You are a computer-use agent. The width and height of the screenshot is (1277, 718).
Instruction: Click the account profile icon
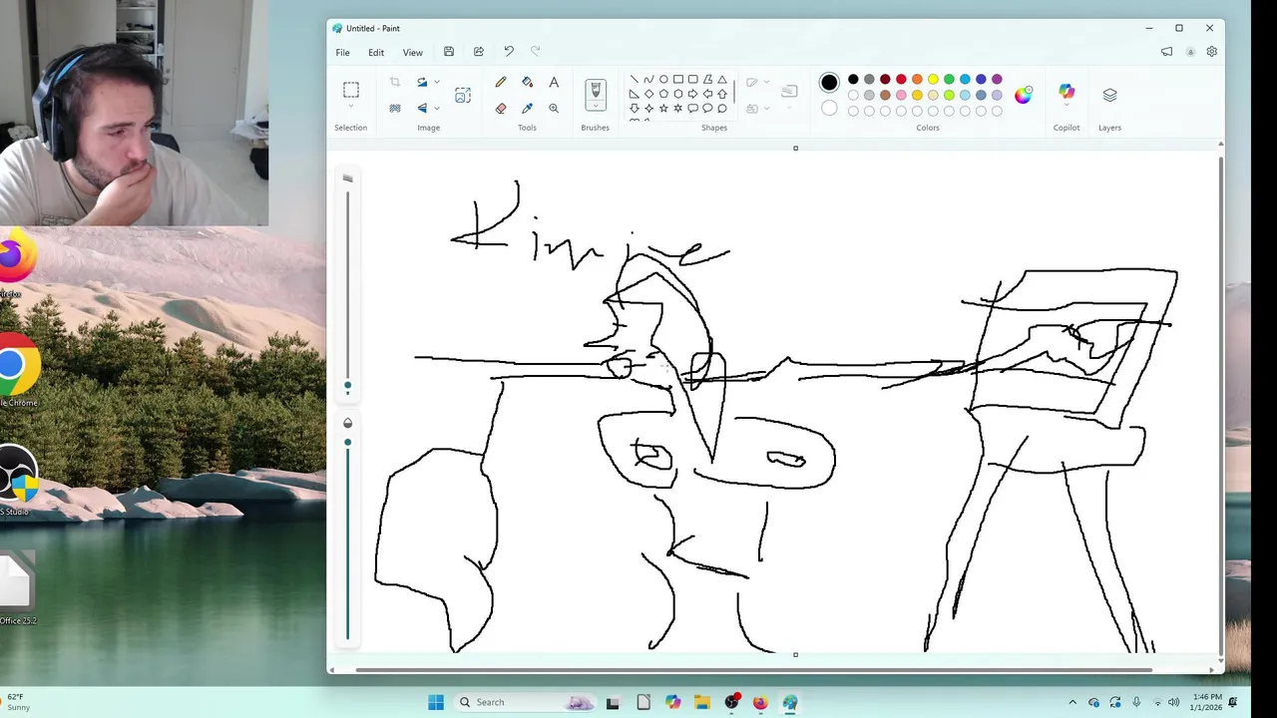(x=1190, y=52)
